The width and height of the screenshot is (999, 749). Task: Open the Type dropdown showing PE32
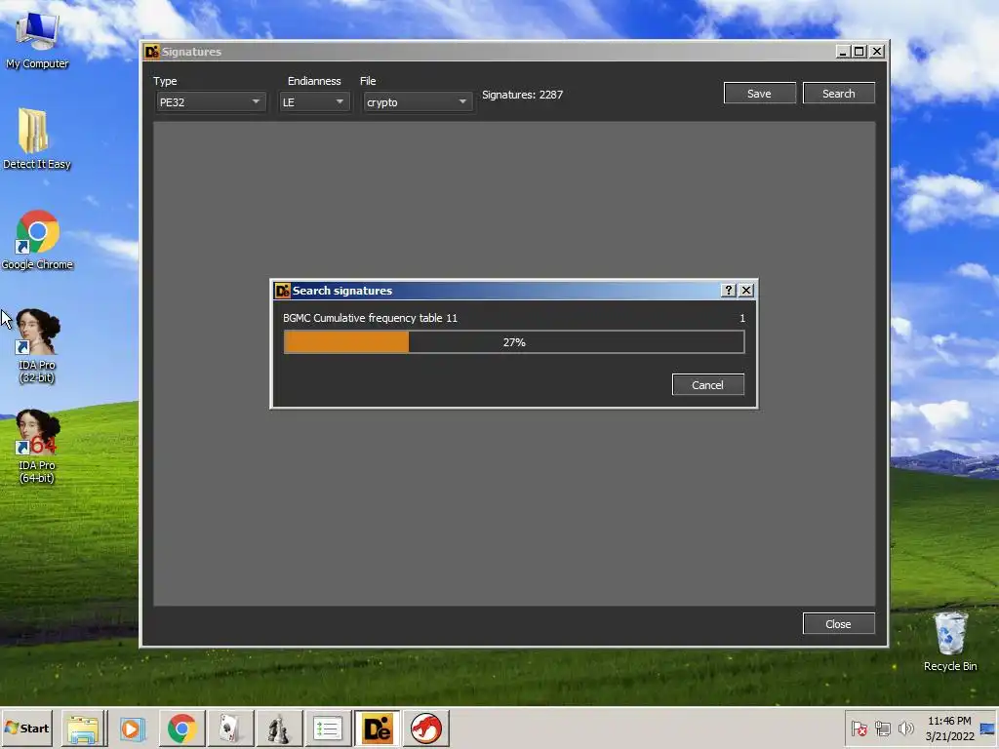point(210,101)
